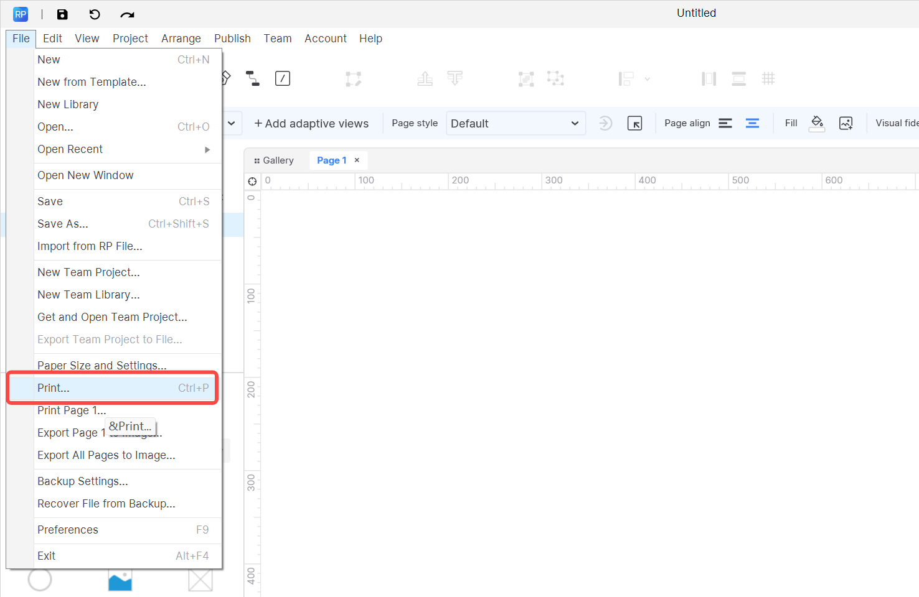This screenshot has width=919, height=597.
Task: Click the save icon in title bar
Action: [62, 14]
